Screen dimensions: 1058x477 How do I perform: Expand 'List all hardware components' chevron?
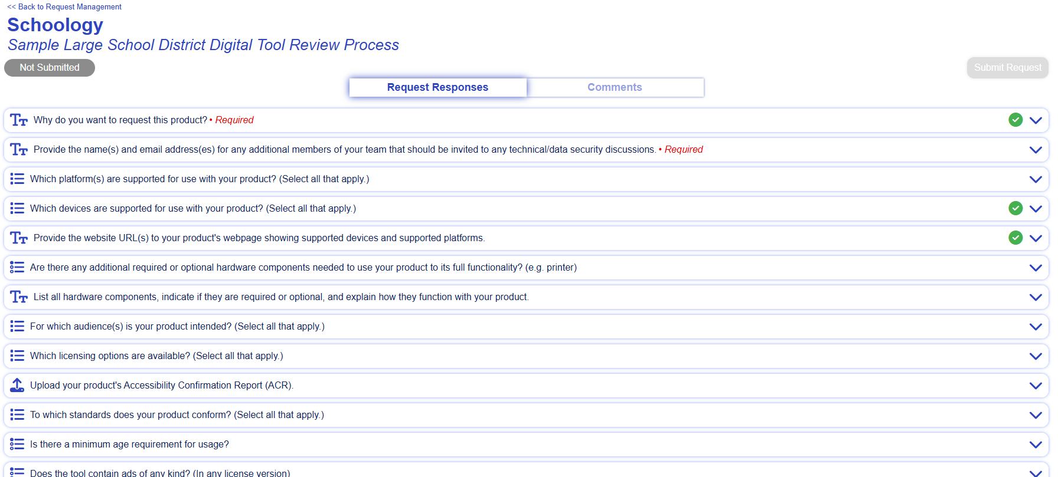coord(1036,297)
